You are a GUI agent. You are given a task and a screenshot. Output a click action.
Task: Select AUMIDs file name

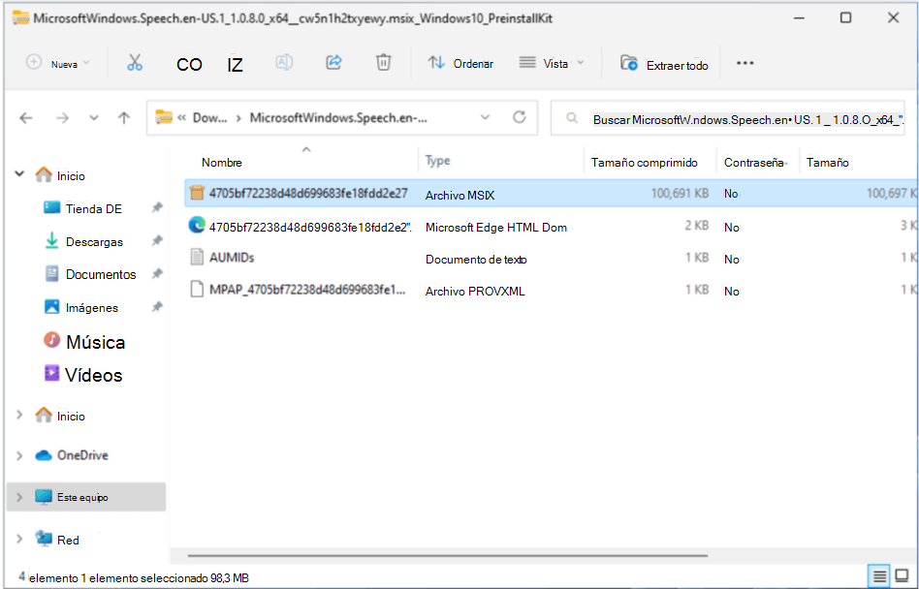[232, 258]
